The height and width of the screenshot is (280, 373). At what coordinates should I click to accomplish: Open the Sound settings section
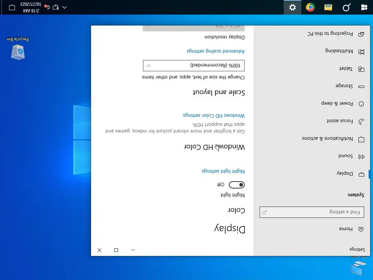[x=312, y=156]
